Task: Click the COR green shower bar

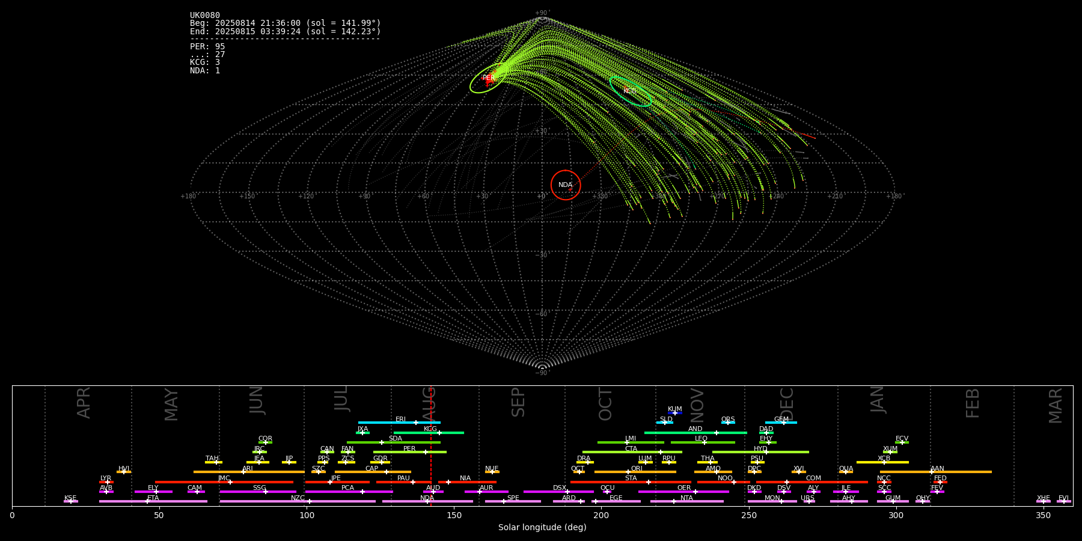Action: [x=265, y=442]
